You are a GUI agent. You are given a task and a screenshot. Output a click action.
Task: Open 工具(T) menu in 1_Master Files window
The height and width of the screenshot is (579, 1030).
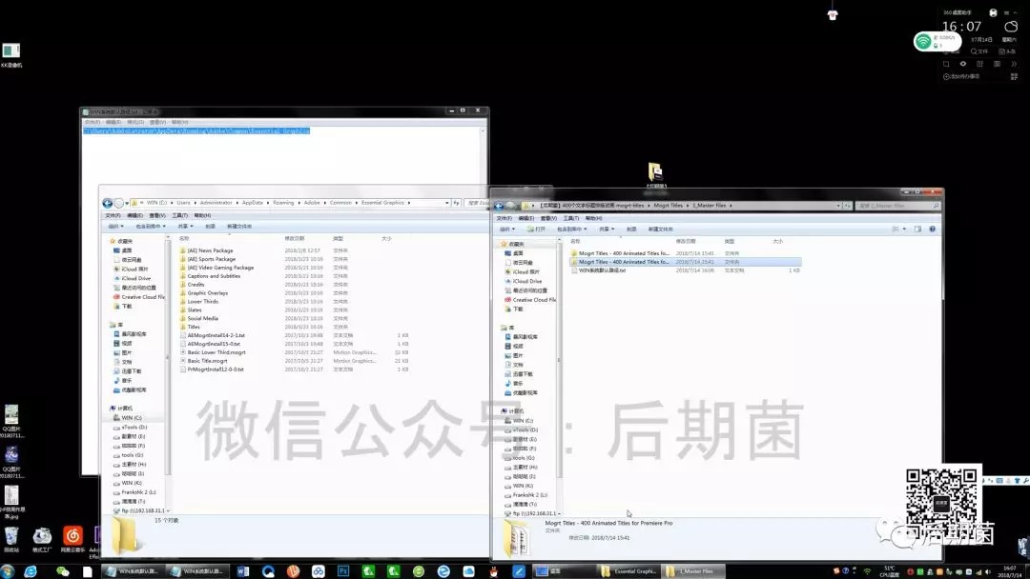tap(571, 218)
